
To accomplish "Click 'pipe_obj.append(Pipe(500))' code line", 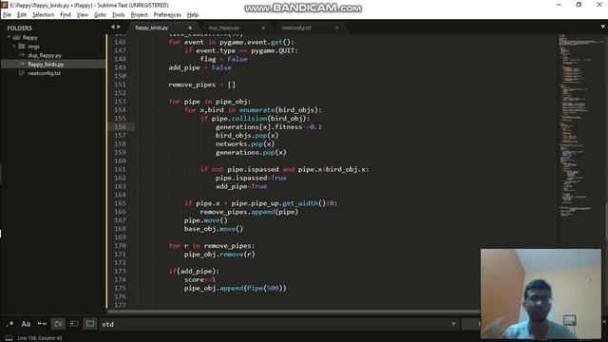I will [x=236, y=288].
